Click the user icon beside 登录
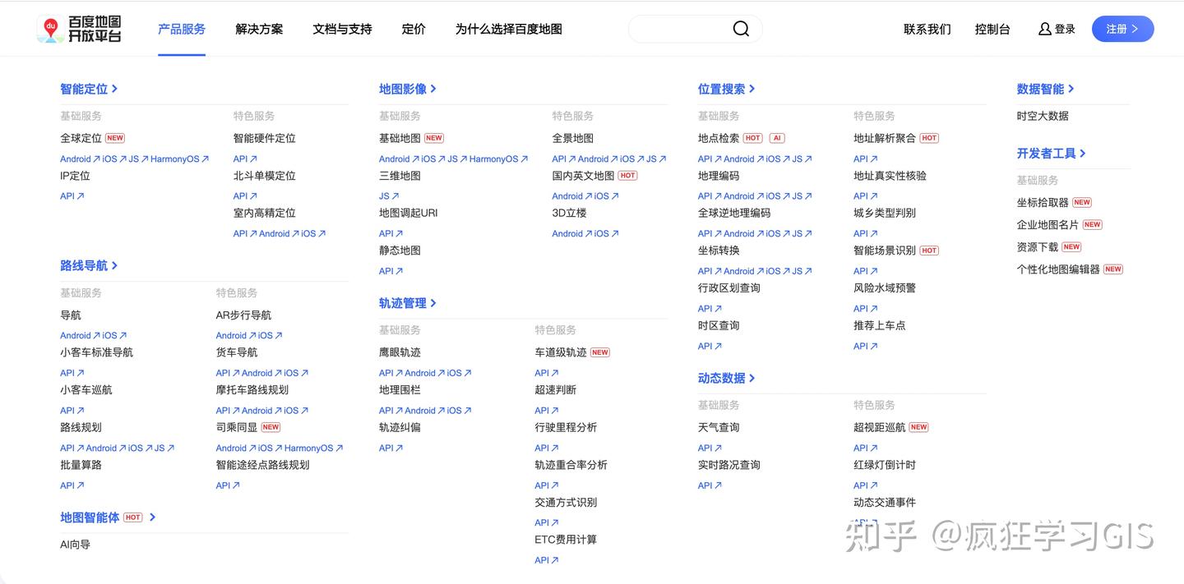 [1044, 29]
